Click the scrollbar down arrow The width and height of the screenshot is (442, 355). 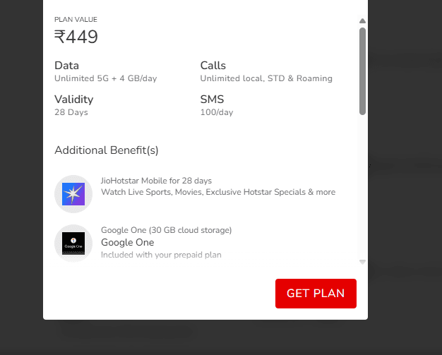pyautogui.click(x=362, y=262)
